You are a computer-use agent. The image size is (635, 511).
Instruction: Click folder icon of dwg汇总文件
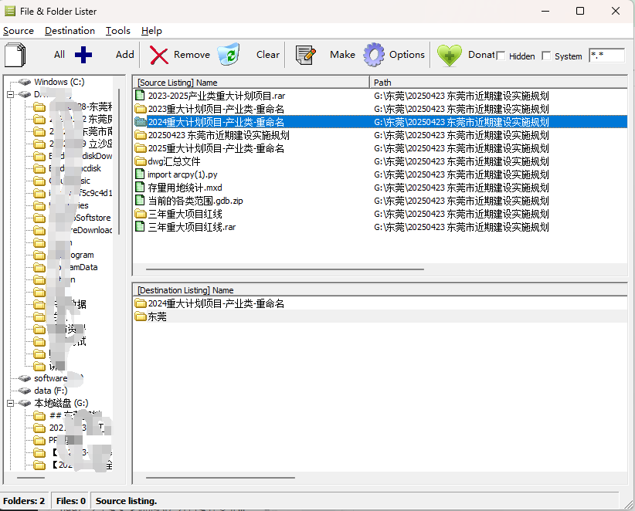point(140,161)
